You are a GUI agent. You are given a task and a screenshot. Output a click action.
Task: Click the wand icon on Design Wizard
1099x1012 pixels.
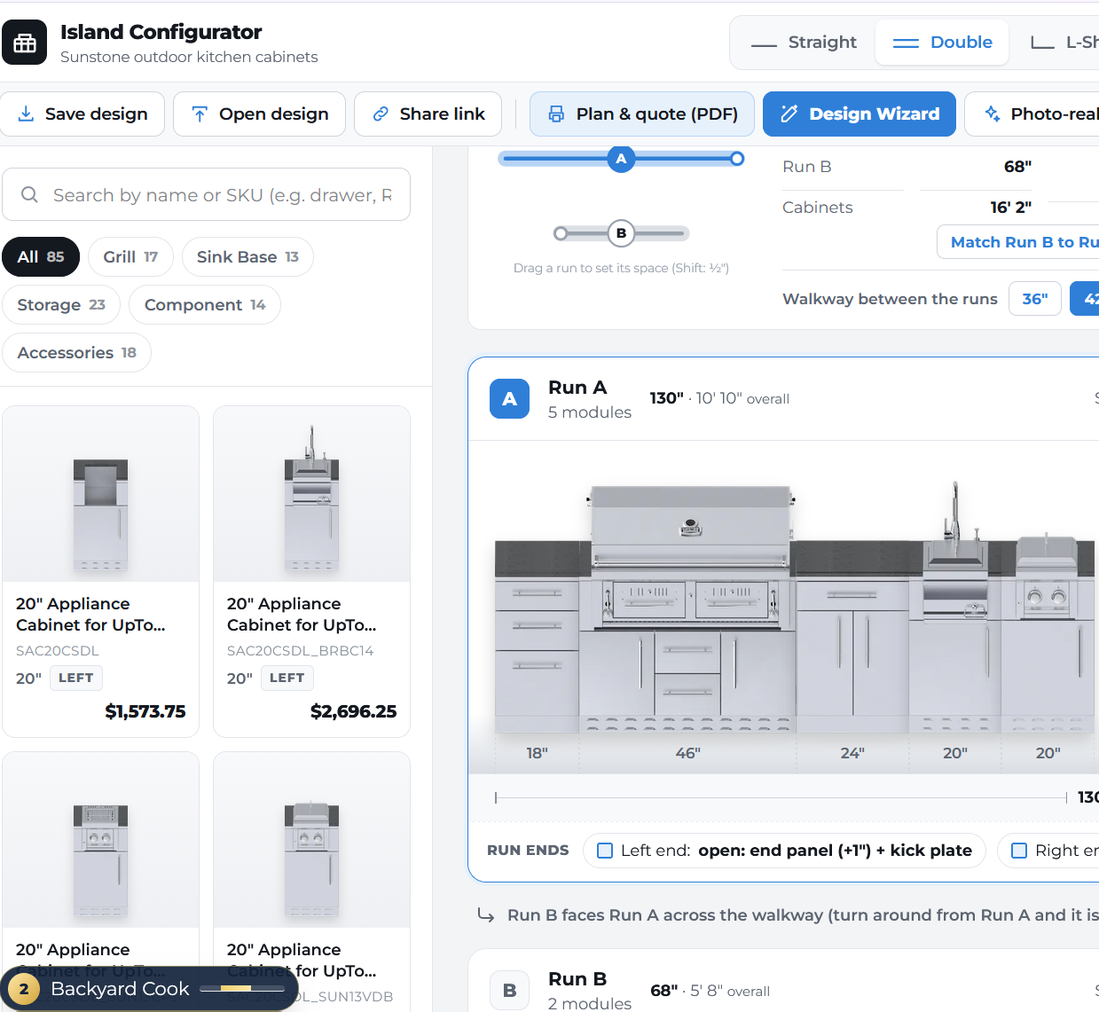pyautogui.click(x=789, y=114)
